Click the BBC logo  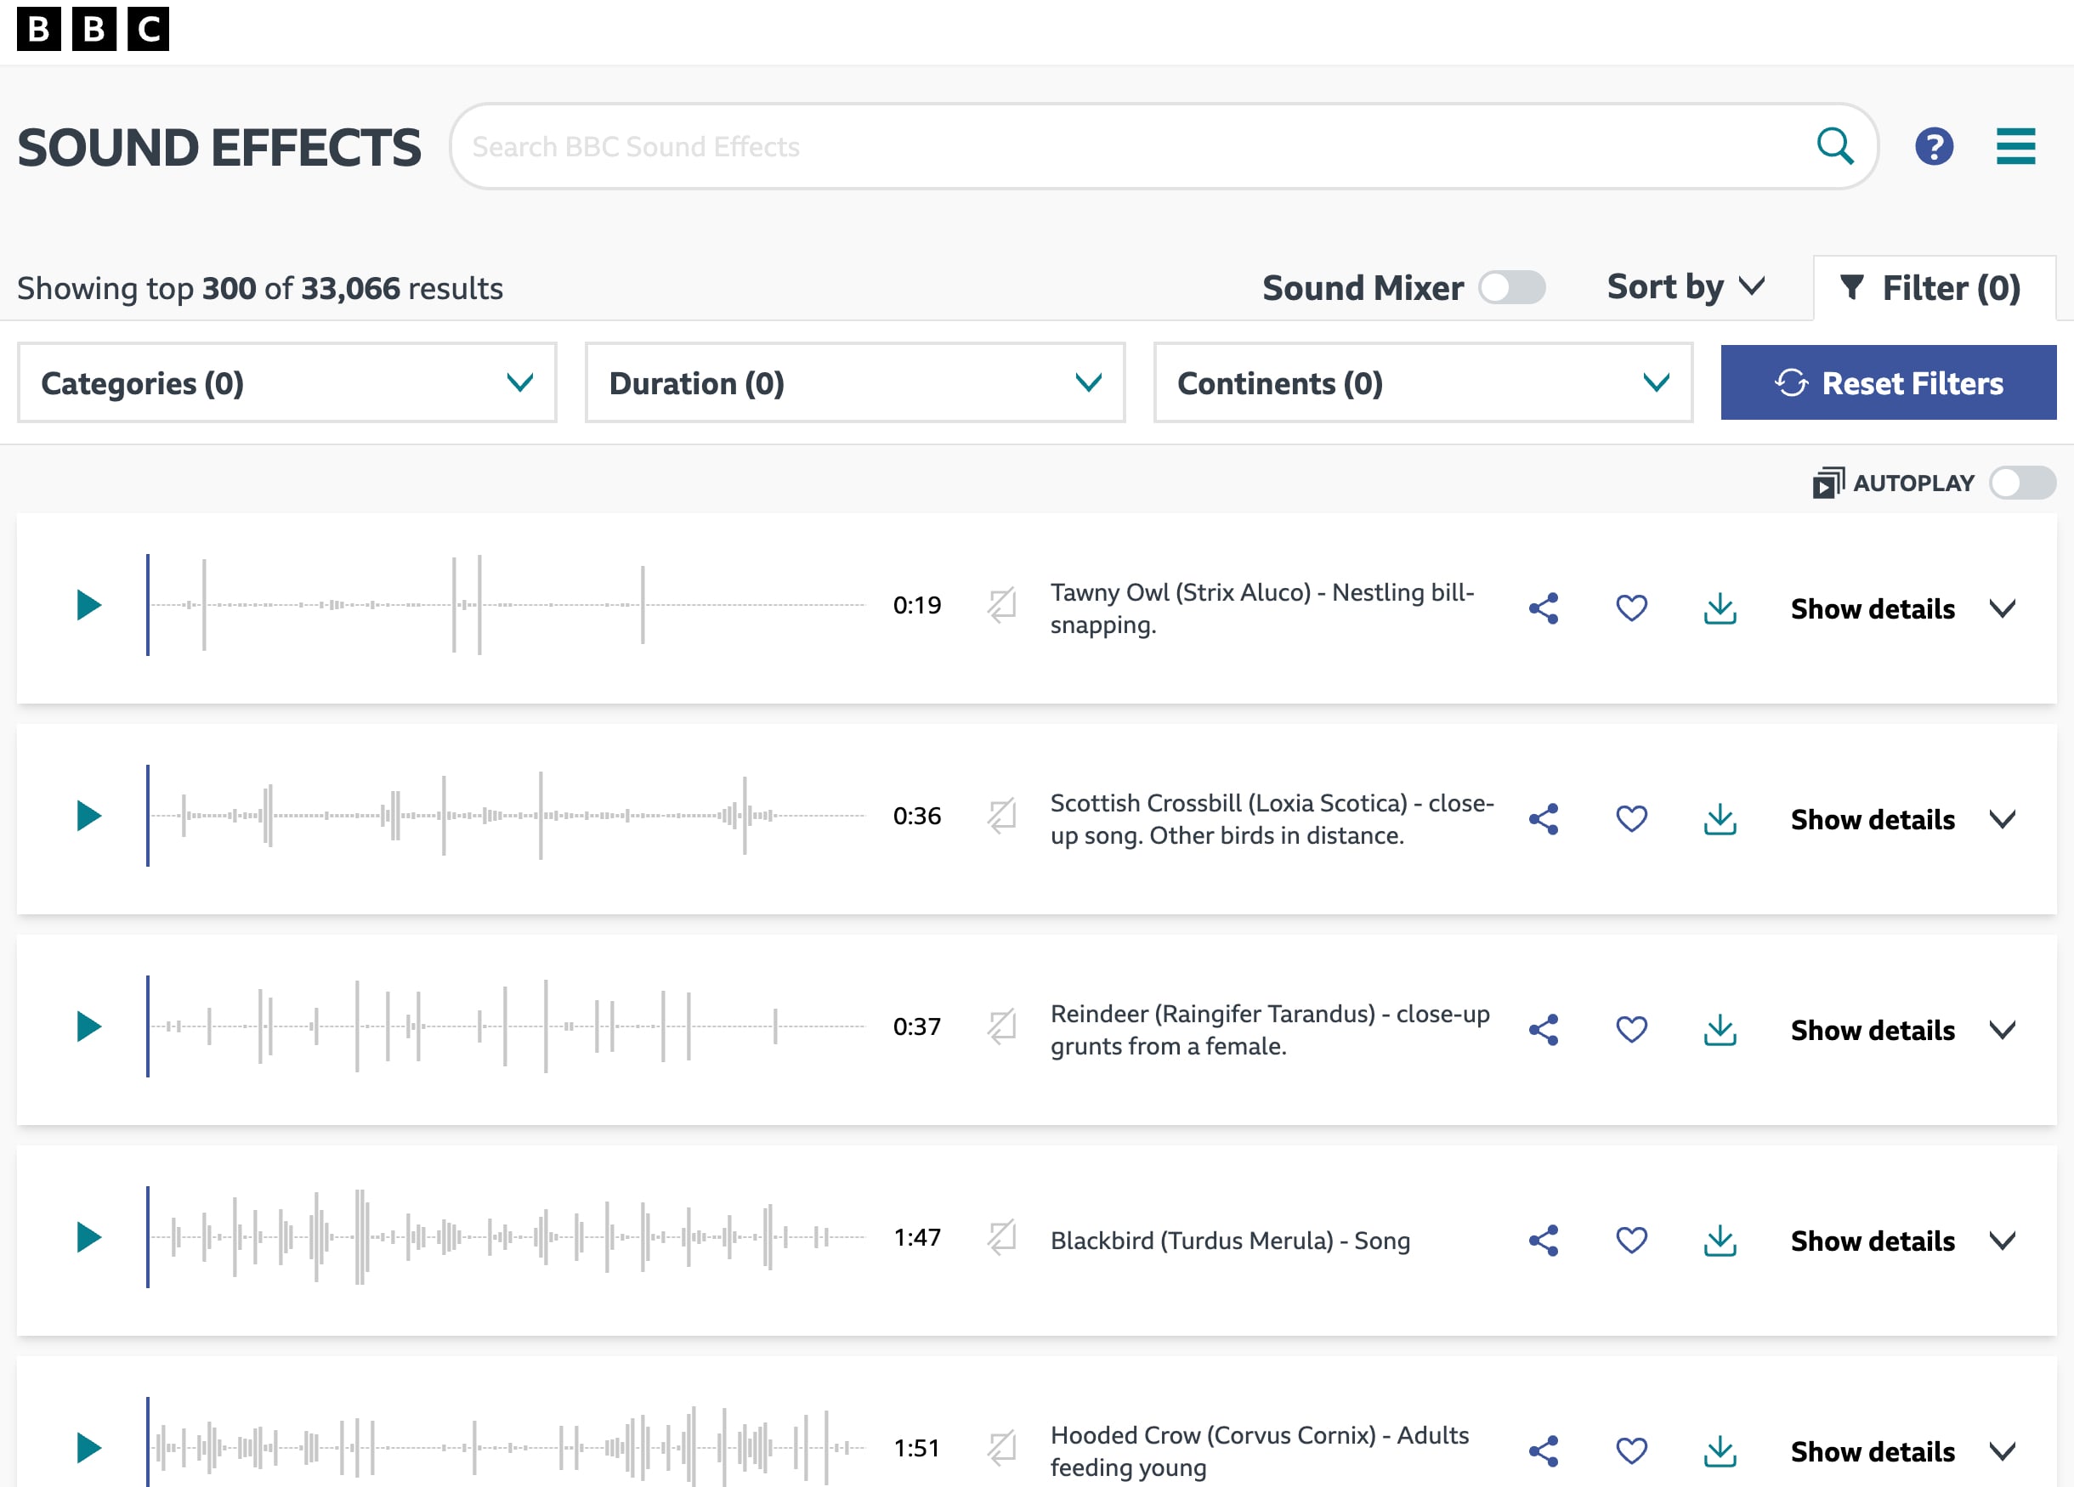coord(93,28)
